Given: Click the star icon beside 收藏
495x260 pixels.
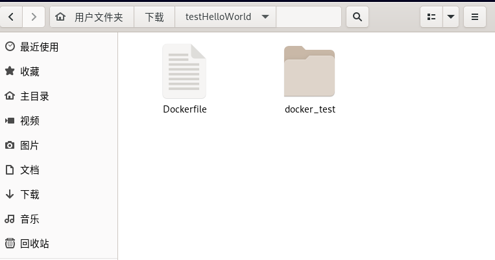Looking at the screenshot, I should 10,71.
